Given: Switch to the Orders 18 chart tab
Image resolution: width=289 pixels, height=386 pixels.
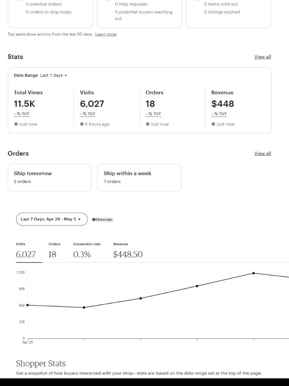Looking at the screenshot, I should pyautogui.click(x=54, y=251).
